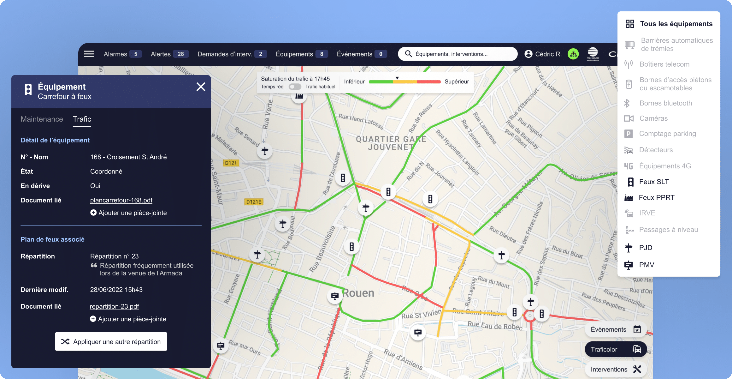Click traffic light marker on Rue Beauvoisine
732x379 pixels.
351,246
